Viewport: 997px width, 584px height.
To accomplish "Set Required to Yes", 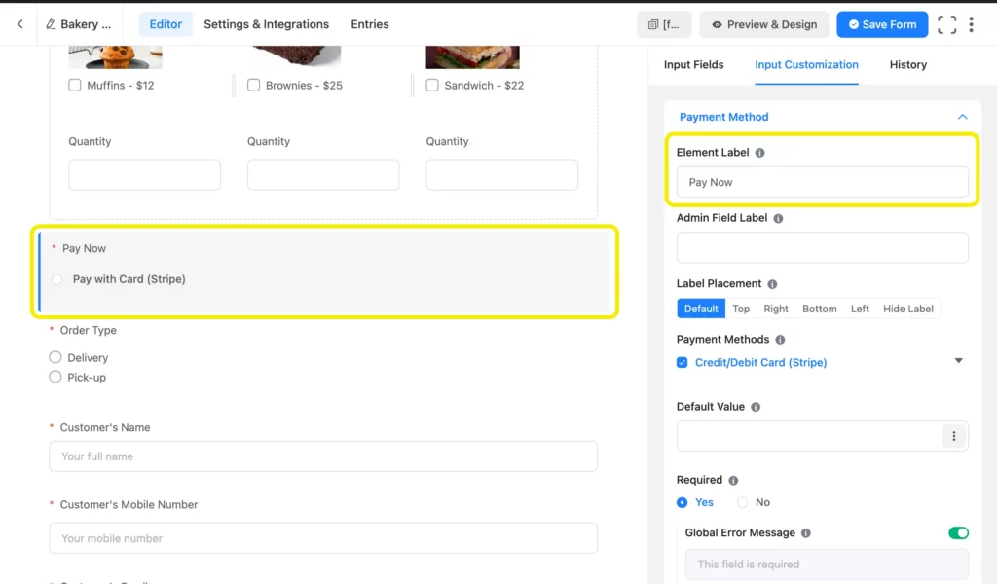I will 683,502.
